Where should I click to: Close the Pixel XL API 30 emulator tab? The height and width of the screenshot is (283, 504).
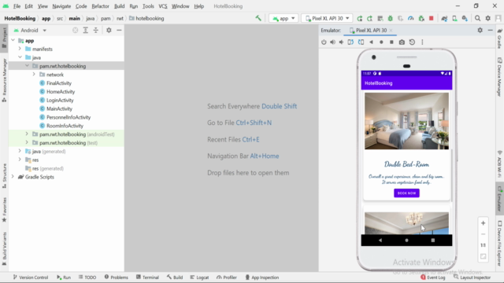(x=391, y=30)
